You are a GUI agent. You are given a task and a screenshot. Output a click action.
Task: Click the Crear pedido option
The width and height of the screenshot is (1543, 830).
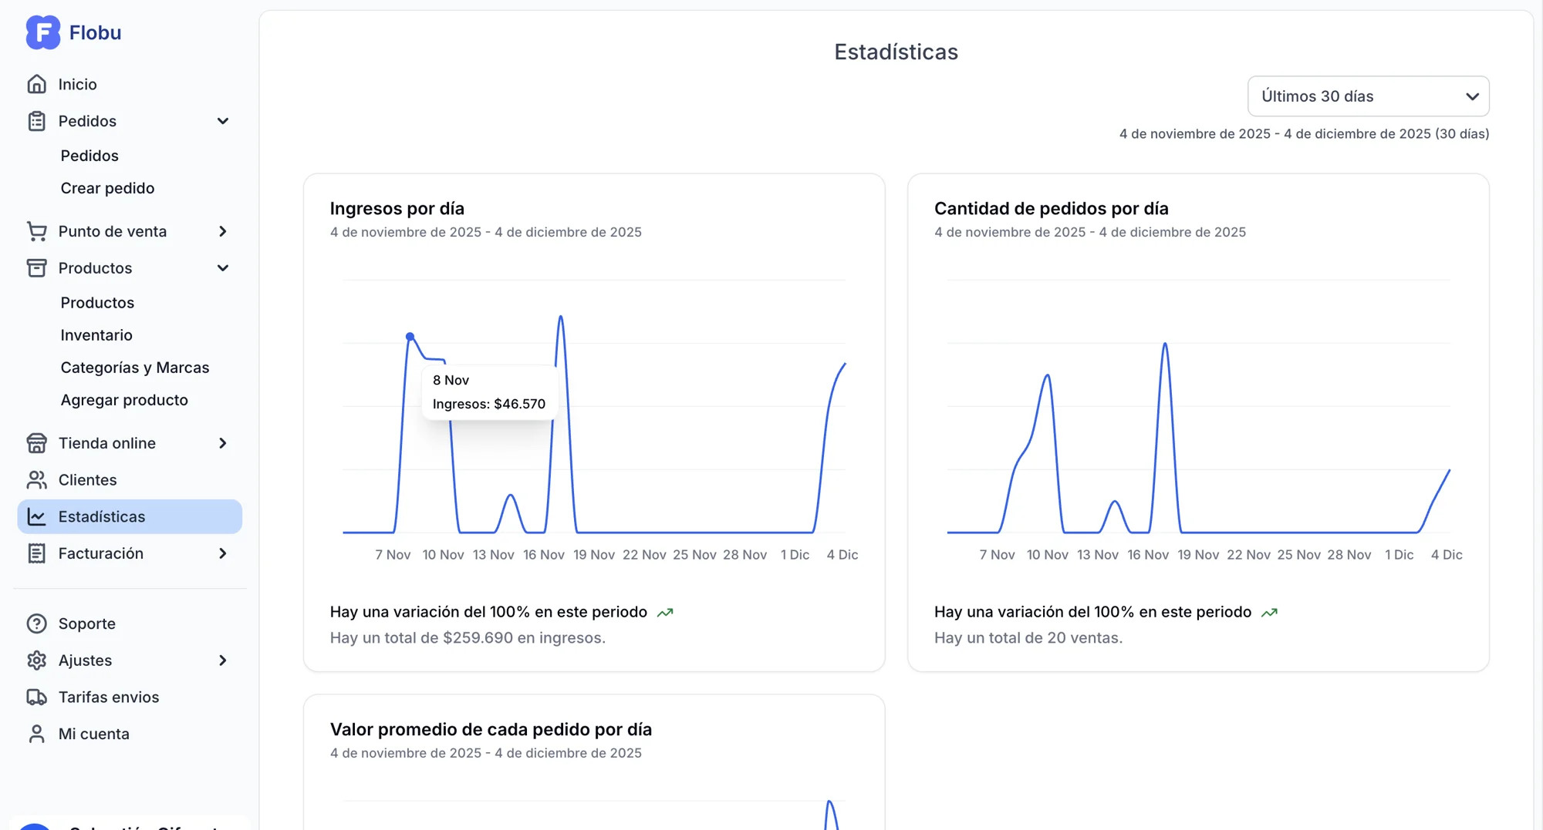[107, 187]
